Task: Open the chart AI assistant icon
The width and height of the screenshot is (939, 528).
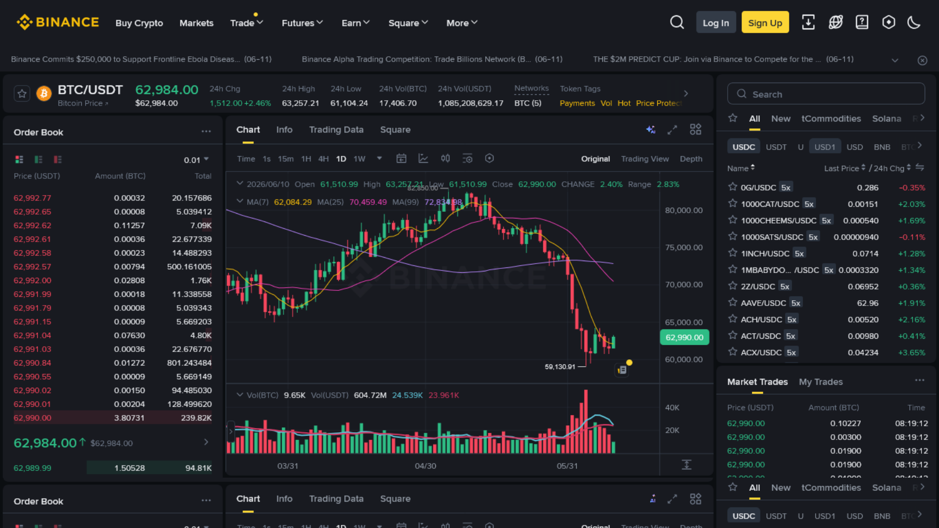Action: pyautogui.click(x=650, y=130)
